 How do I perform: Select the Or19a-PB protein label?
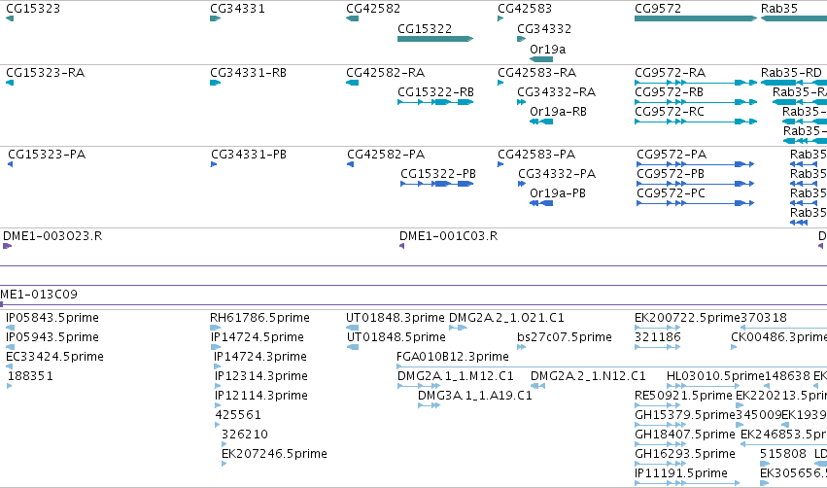tap(558, 193)
